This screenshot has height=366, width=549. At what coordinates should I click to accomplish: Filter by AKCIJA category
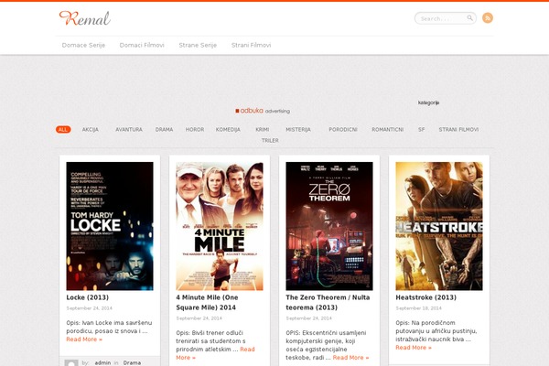pos(91,130)
